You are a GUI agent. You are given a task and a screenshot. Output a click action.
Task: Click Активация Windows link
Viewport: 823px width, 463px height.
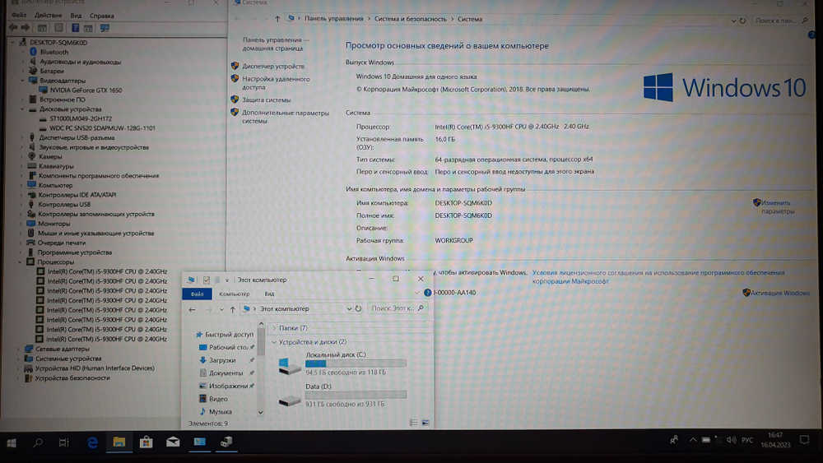[x=780, y=293]
